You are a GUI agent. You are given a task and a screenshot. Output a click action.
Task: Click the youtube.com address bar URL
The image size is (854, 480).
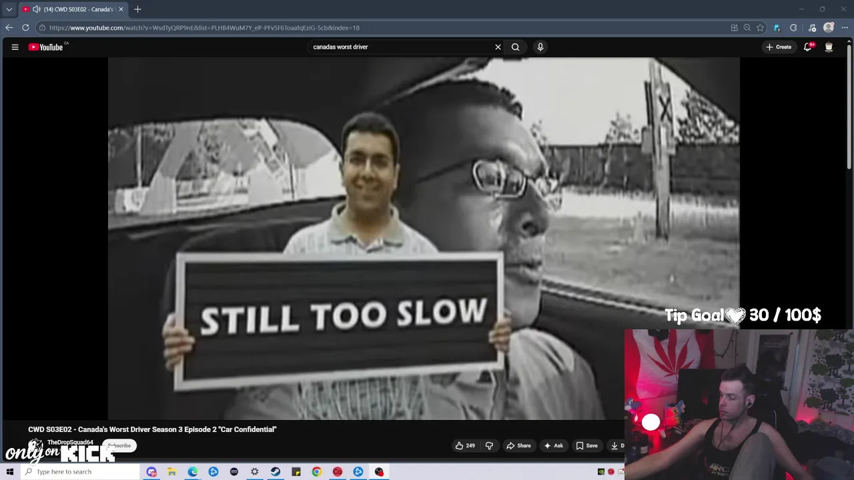pos(204,27)
